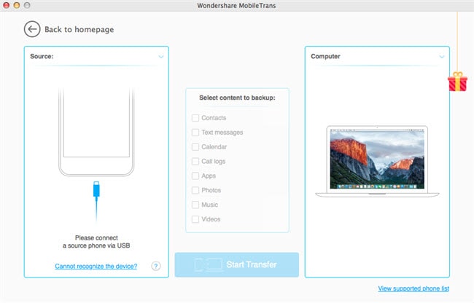
Task: Click the Please connect a source phone message
Action: point(96,242)
